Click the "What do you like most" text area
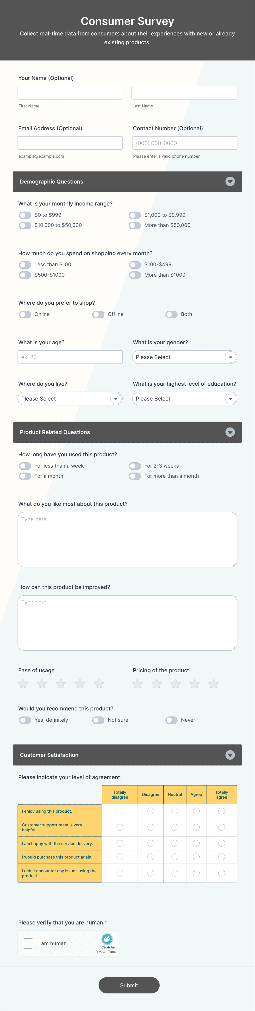The image size is (255, 1011). click(127, 539)
